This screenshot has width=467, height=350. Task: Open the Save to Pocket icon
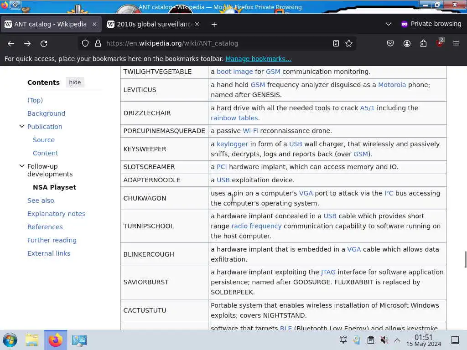point(390,43)
